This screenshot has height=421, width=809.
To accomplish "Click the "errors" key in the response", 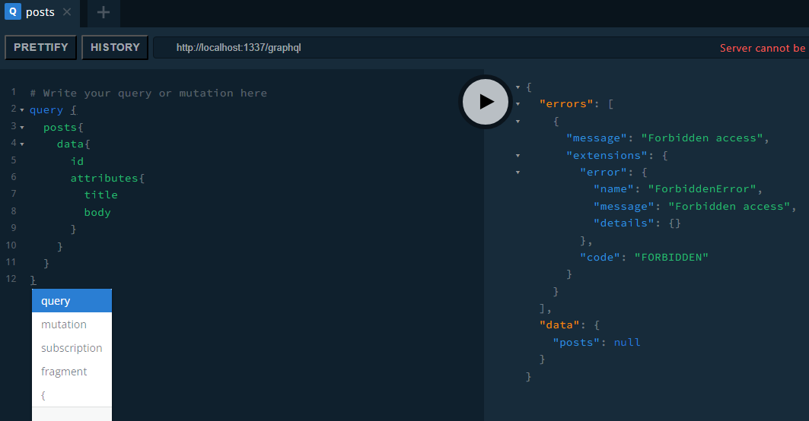I will click(566, 104).
